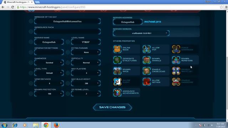This screenshot has height=128, width=228.
Task: Click the Server Address input field
Action: click(x=128, y=22)
